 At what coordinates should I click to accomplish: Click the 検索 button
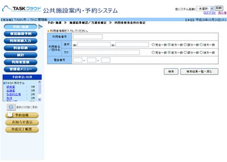(171, 72)
